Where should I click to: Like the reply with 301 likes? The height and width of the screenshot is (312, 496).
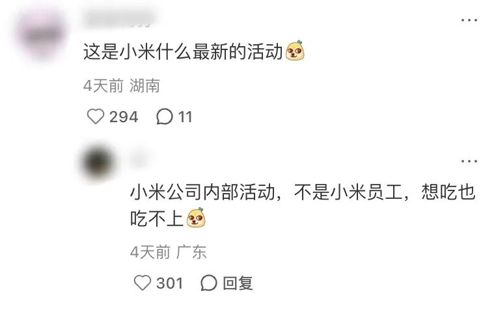pos(143,283)
